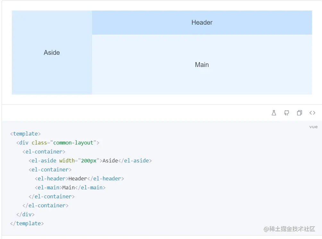Copy the code with the copy icon
The height and width of the screenshot is (239, 322).
pos(300,113)
